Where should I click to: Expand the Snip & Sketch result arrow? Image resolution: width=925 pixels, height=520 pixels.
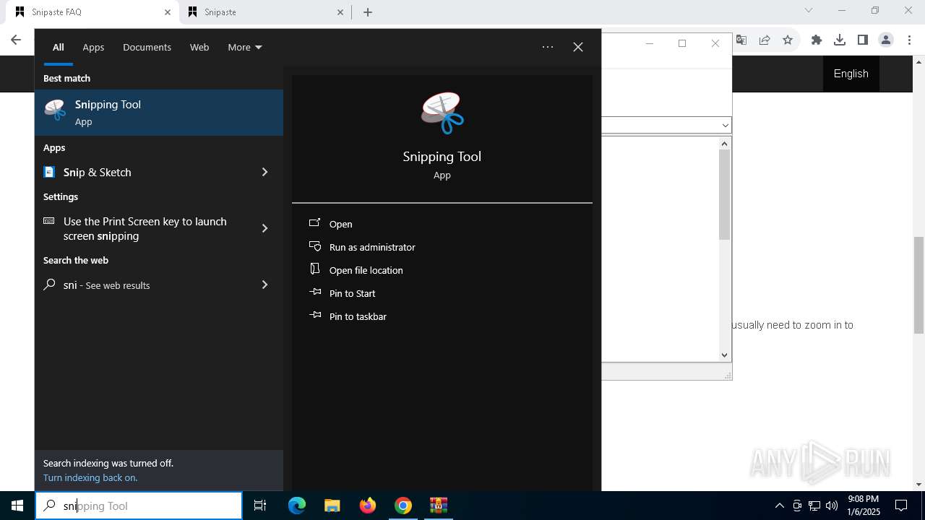tap(264, 172)
